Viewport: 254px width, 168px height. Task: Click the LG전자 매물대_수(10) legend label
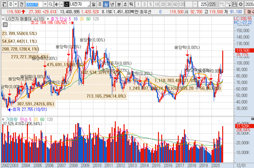point(25,19)
